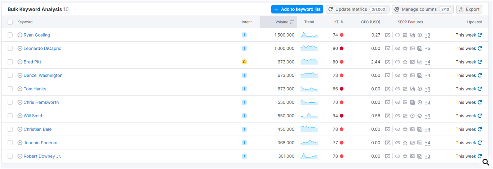Click plus icon next to Joaquin Phoenix
493x169 pixels.
point(20,143)
